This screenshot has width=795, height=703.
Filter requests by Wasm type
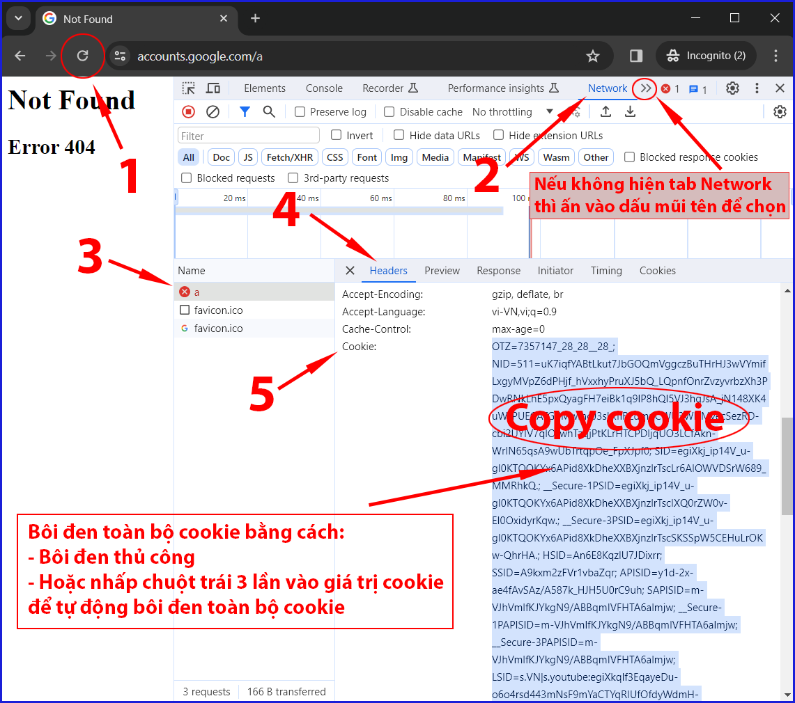click(x=556, y=157)
